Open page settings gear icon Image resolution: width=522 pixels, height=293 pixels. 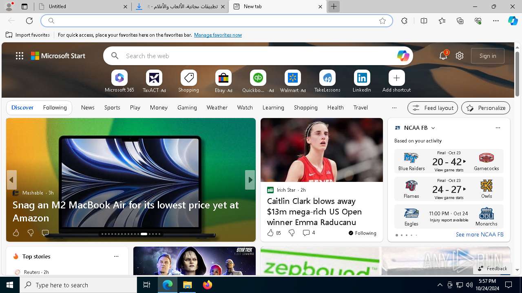pyautogui.click(x=460, y=56)
